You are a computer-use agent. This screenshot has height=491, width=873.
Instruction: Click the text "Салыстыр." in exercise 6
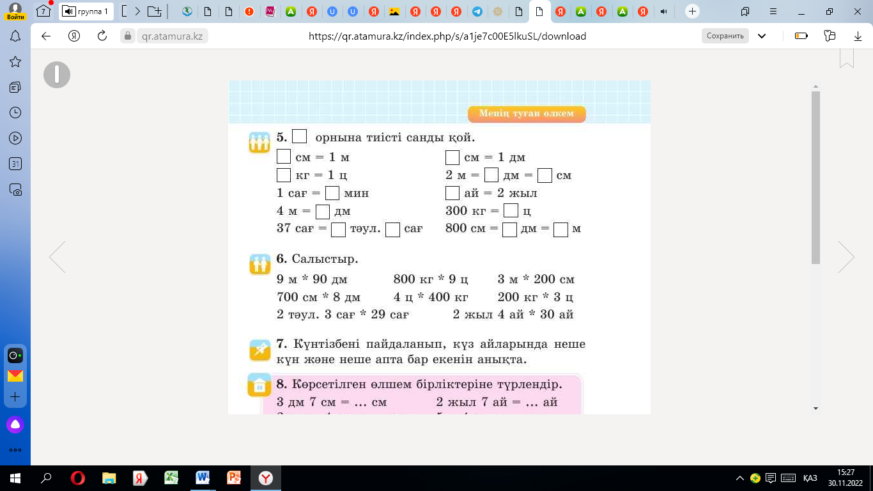[x=325, y=259]
